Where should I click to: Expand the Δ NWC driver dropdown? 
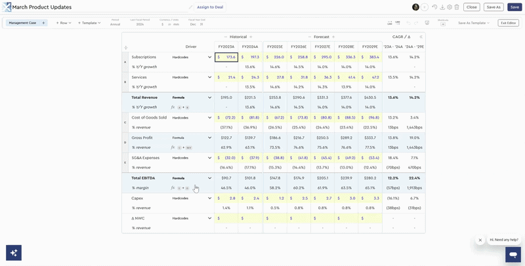209,218
